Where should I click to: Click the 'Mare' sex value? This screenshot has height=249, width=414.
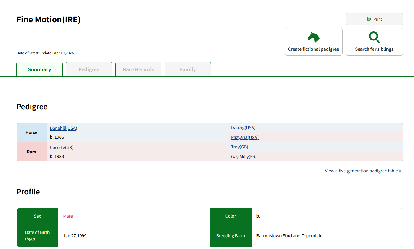(x=68, y=216)
